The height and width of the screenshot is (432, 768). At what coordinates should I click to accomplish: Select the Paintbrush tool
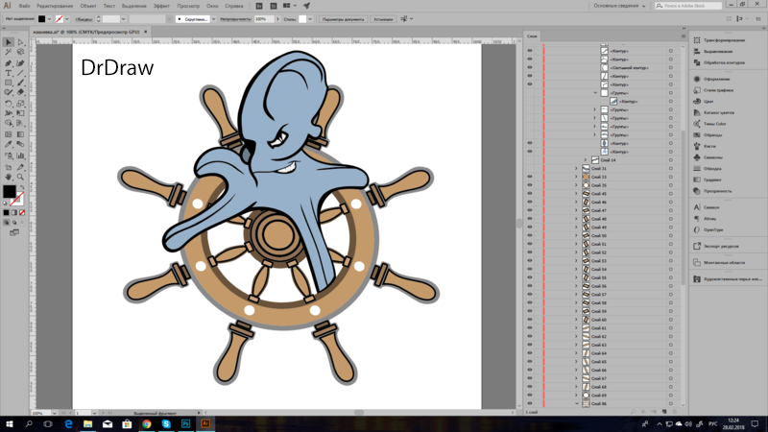[20, 83]
